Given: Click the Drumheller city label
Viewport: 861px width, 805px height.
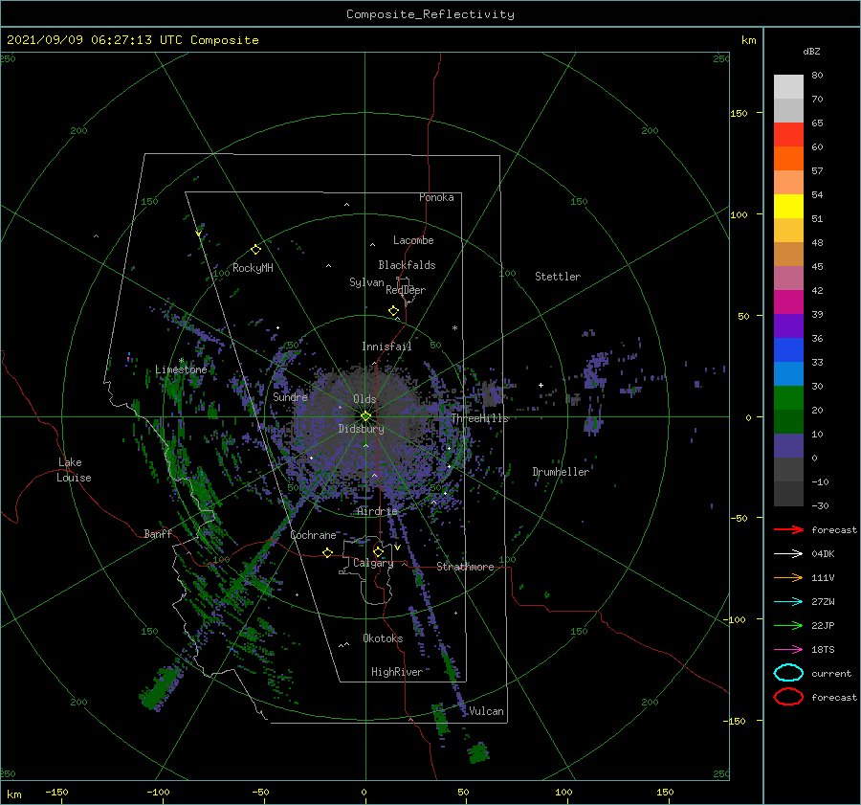Looking at the screenshot, I should coord(561,472).
